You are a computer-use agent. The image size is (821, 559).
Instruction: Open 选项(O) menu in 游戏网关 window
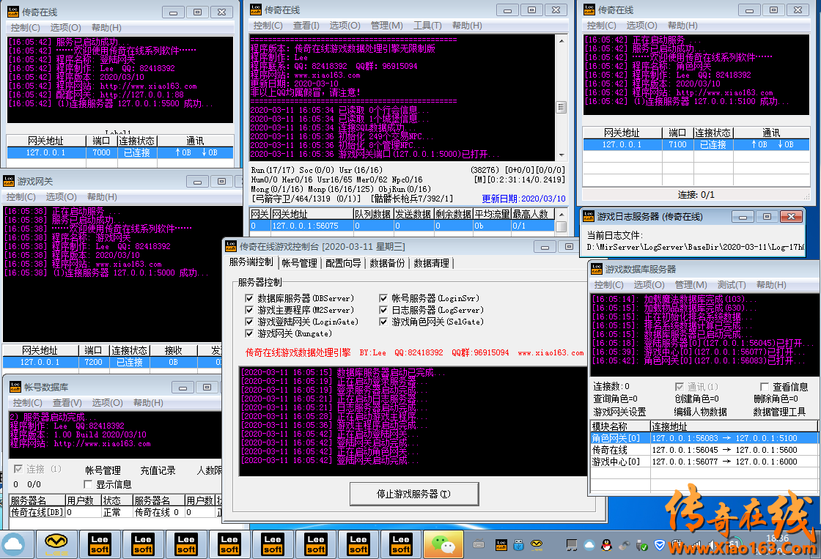[x=62, y=197]
